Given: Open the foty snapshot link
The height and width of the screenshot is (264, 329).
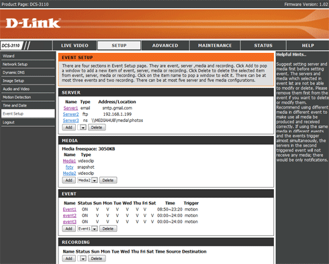Looking at the screenshot, I should coord(69,167).
